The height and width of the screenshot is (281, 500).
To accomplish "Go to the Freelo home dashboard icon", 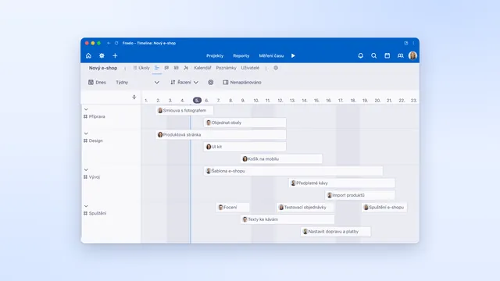I will pyautogui.click(x=88, y=55).
